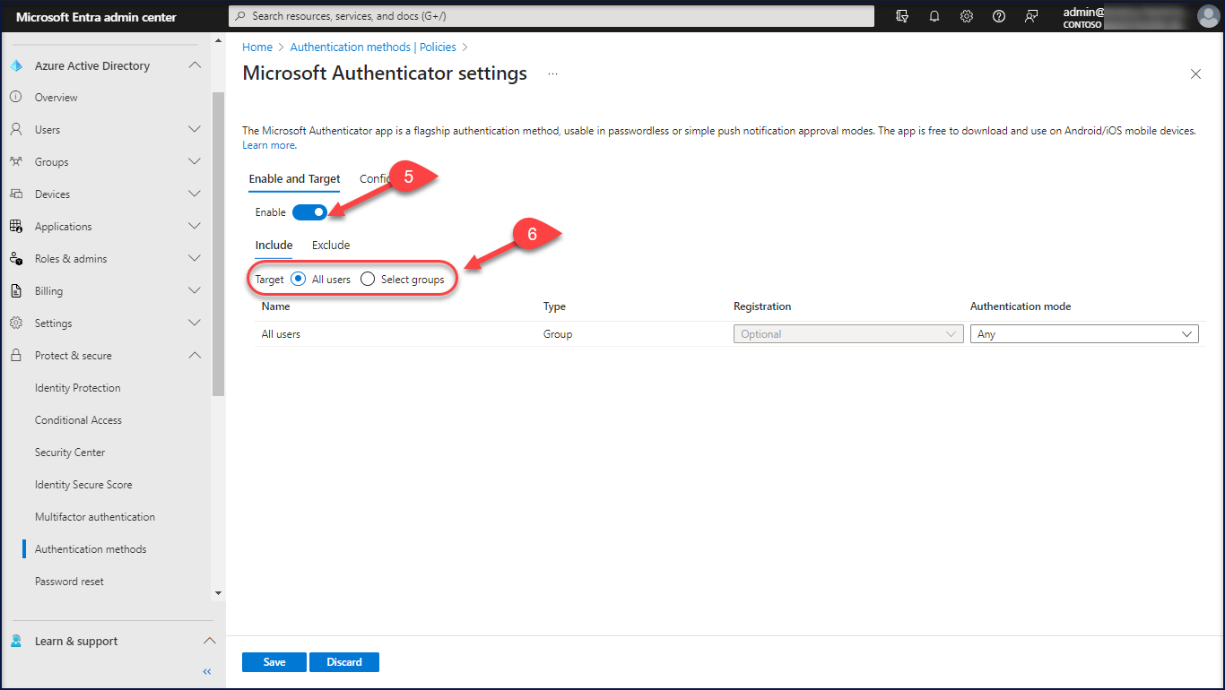
Task: Close the Authenticator settings pane
Action: [x=1195, y=74]
